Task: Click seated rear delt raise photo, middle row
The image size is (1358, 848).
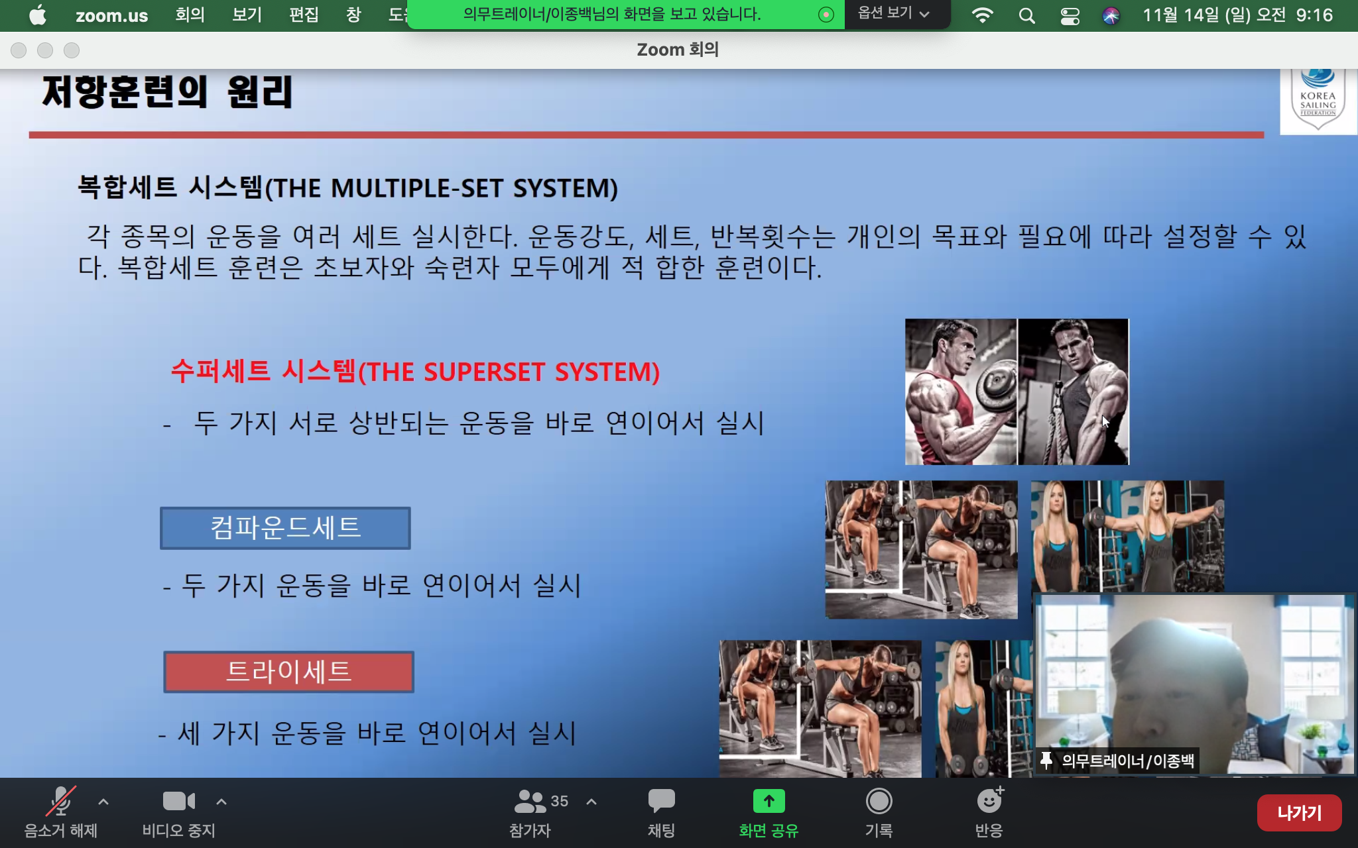Action: tap(922, 550)
